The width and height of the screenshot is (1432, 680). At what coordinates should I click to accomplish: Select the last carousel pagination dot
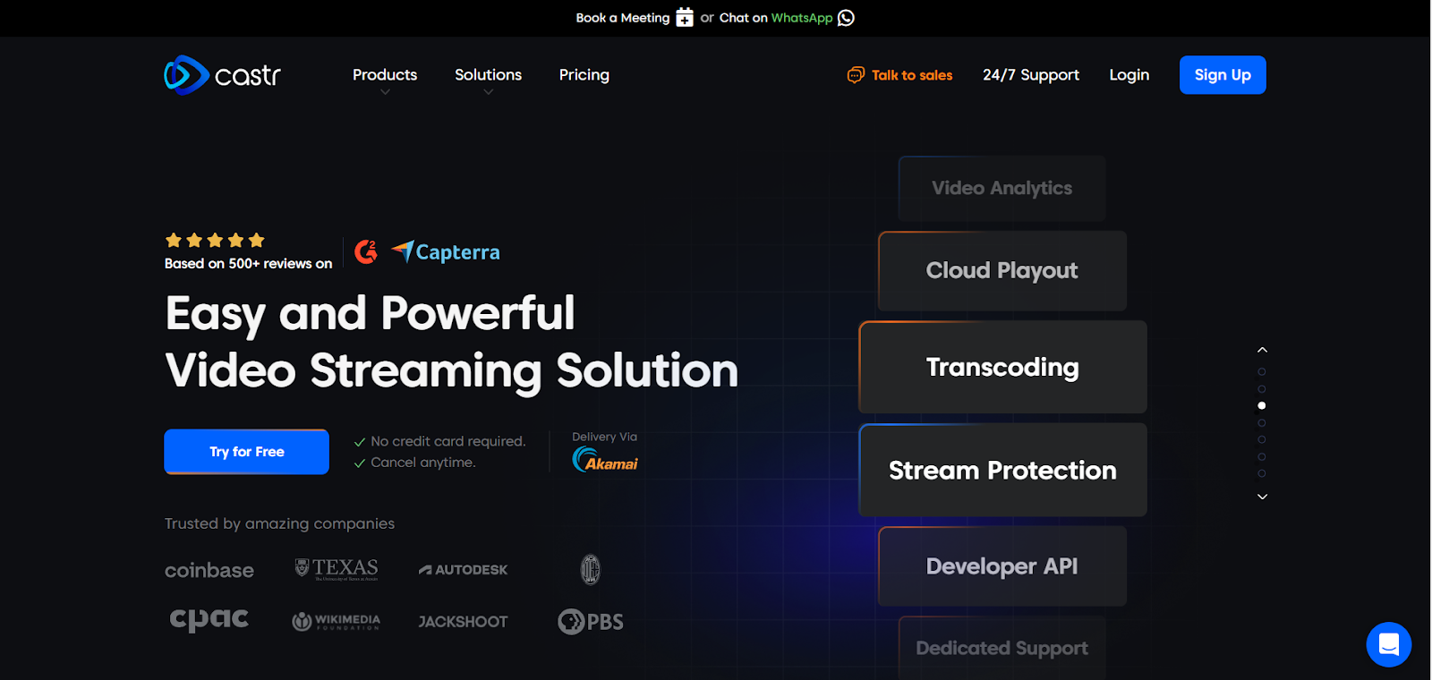point(1262,473)
